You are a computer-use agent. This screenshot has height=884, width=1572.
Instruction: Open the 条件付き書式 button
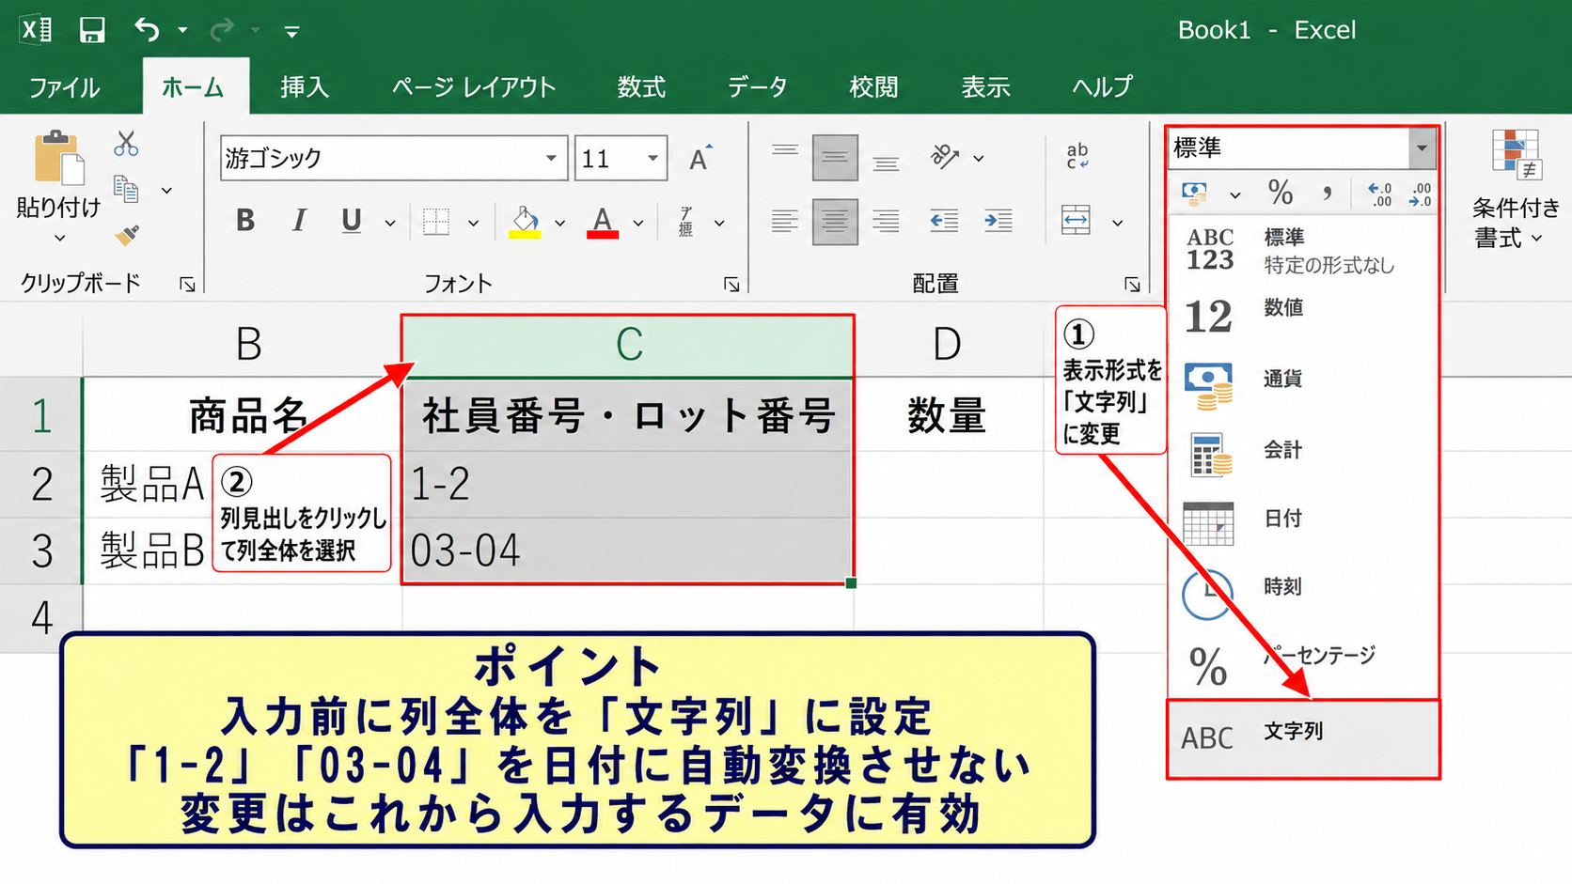coord(1516,190)
